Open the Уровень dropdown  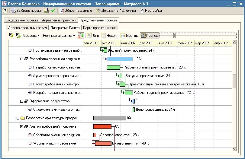(x=31, y=36)
